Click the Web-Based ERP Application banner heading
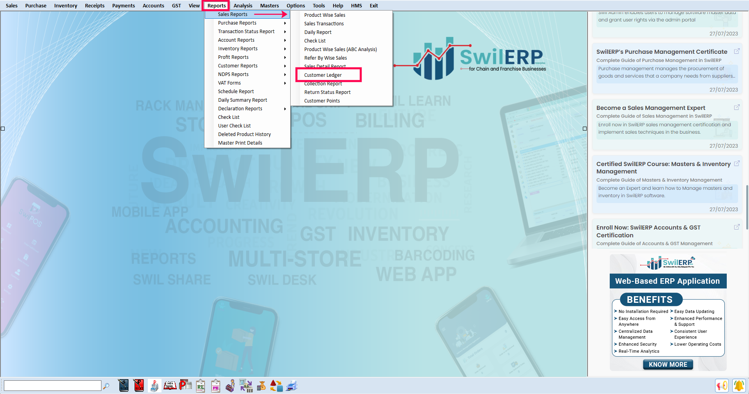749x394 pixels. (667, 281)
